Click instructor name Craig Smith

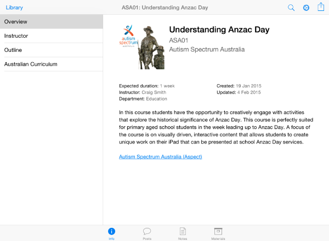[154, 92]
